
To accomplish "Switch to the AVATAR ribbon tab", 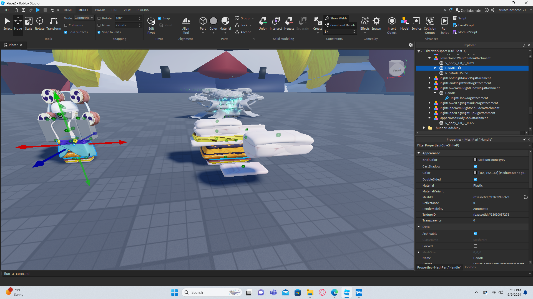I will pos(100,10).
